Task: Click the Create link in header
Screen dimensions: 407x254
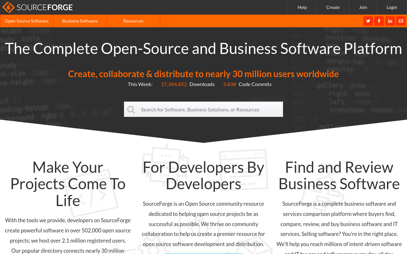Action: click(333, 7)
